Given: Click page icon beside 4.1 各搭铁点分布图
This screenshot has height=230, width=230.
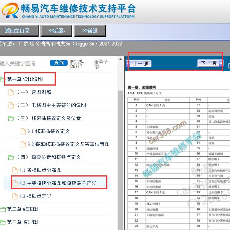Looking at the screenshot, I should 15,170.
